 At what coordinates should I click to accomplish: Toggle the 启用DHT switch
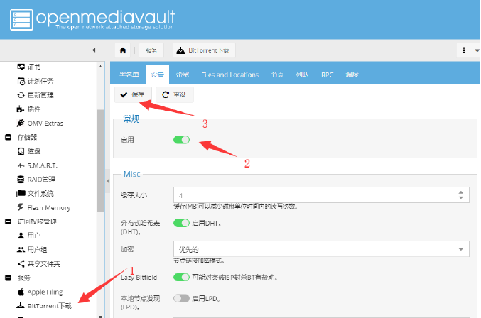(182, 224)
